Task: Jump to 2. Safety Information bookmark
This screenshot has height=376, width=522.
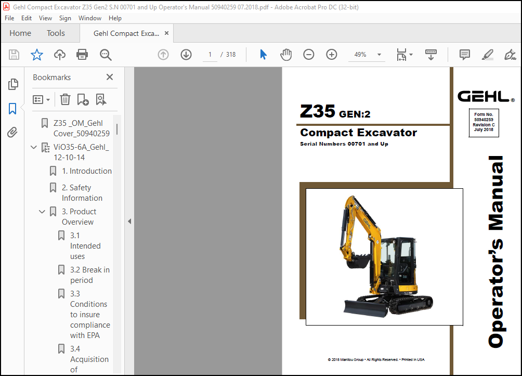Action: click(x=82, y=193)
